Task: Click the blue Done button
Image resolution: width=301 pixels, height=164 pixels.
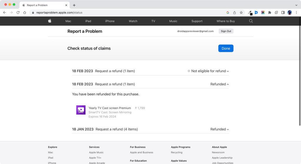Action: tap(226, 48)
